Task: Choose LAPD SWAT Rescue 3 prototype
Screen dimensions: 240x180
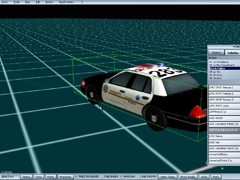Action: click(224, 100)
